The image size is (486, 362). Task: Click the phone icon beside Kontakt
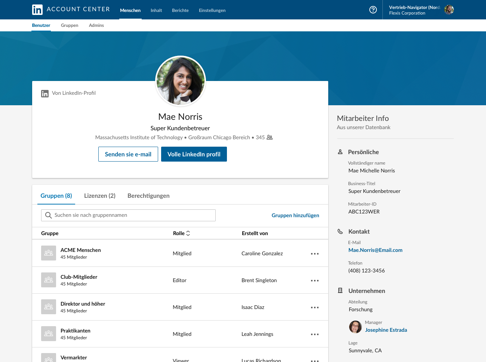click(340, 231)
